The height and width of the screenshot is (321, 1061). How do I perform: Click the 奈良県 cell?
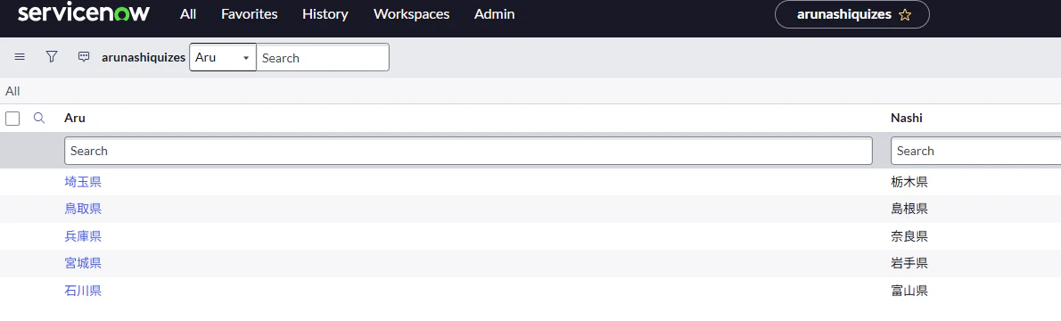(909, 236)
